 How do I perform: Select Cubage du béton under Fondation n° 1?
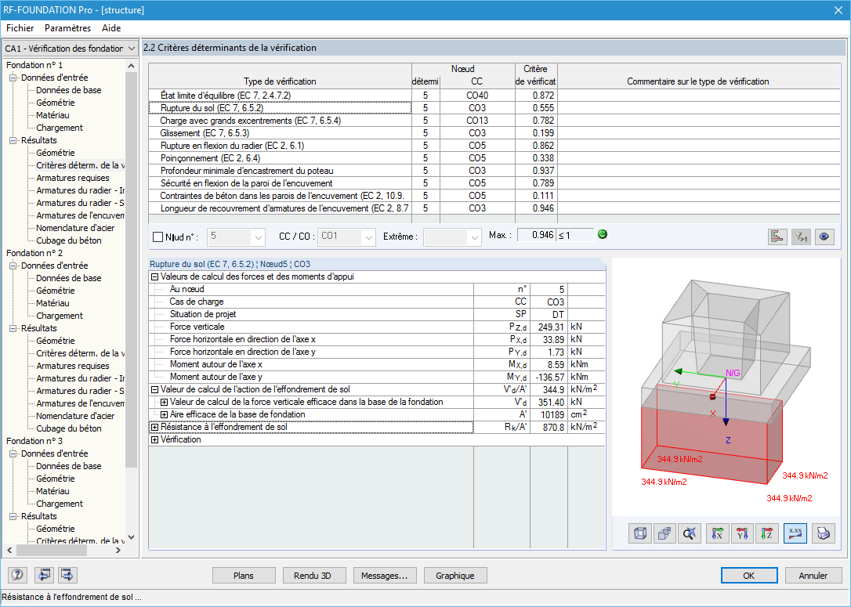tap(69, 240)
